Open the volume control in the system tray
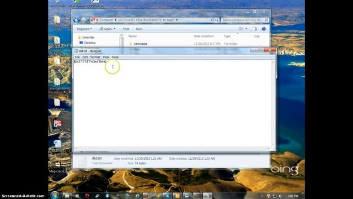The height and width of the screenshot is (199, 353). click(280, 196)
